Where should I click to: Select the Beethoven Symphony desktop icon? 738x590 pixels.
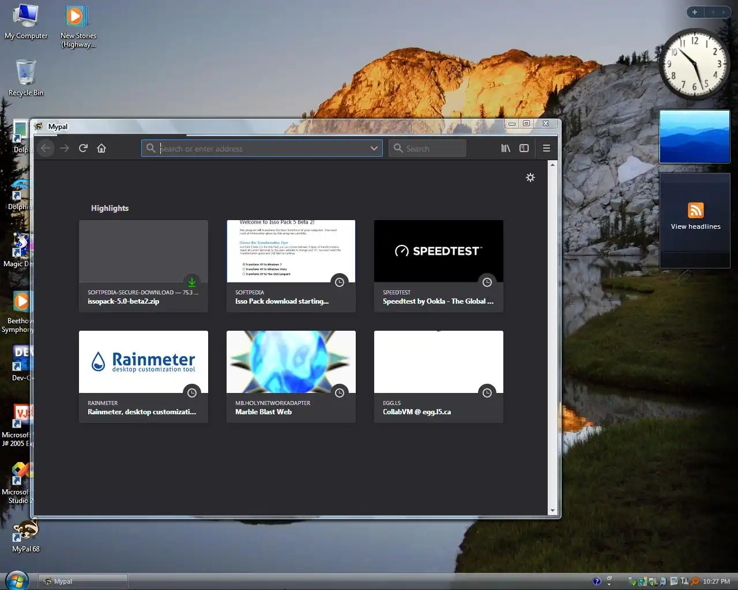pyautogui.click(x=17, y=312)
